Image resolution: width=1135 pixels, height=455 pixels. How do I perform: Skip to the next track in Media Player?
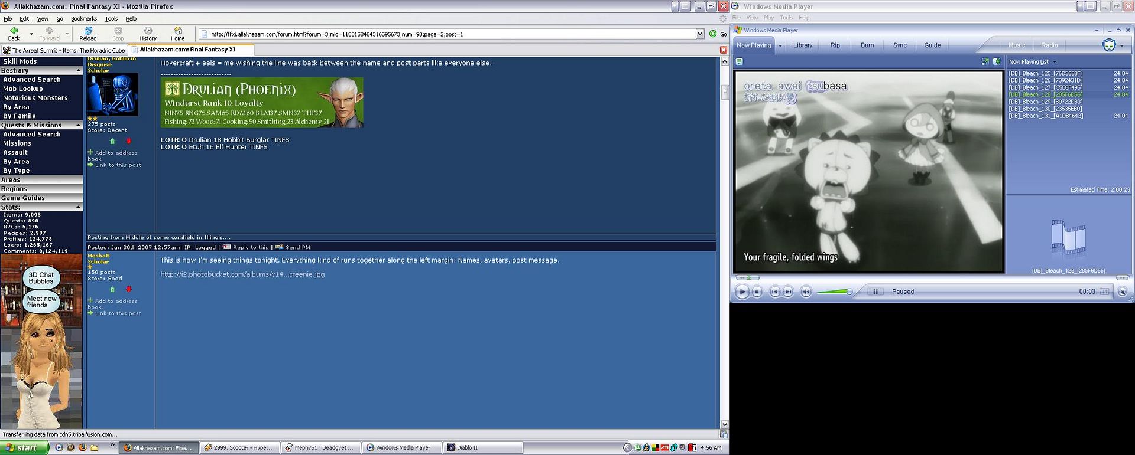pos(788,292)
